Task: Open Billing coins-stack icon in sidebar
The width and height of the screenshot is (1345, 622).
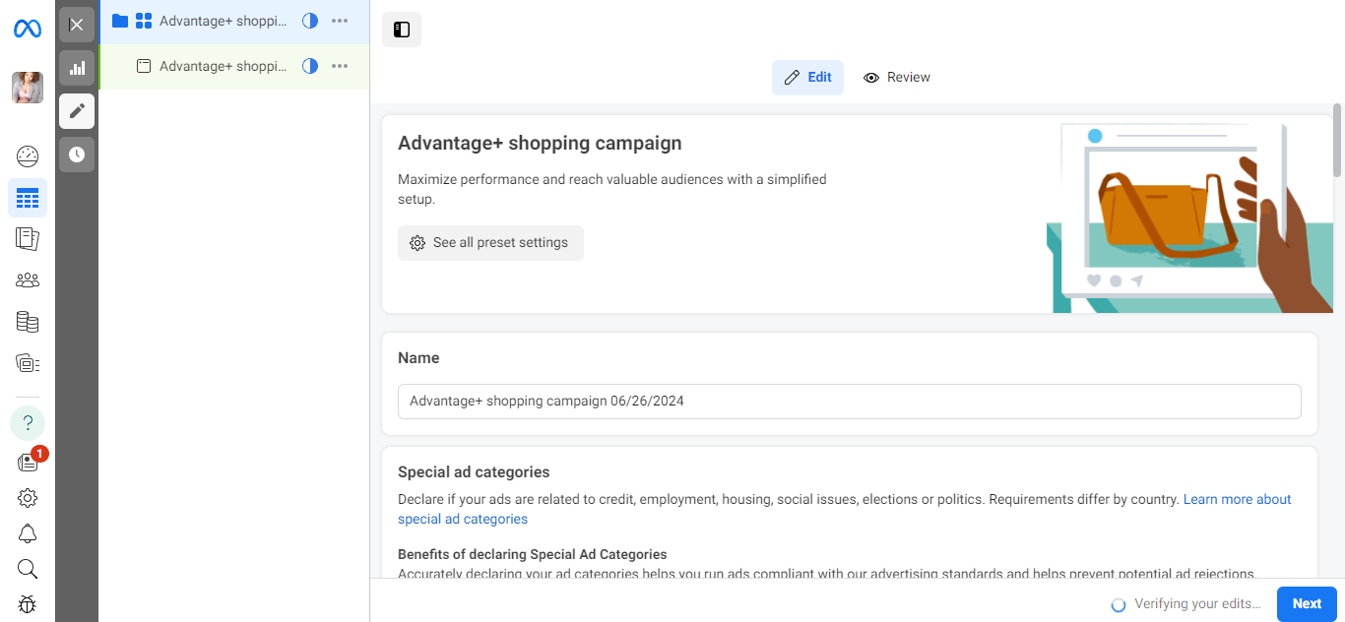Action: click(x=28, y=322)
